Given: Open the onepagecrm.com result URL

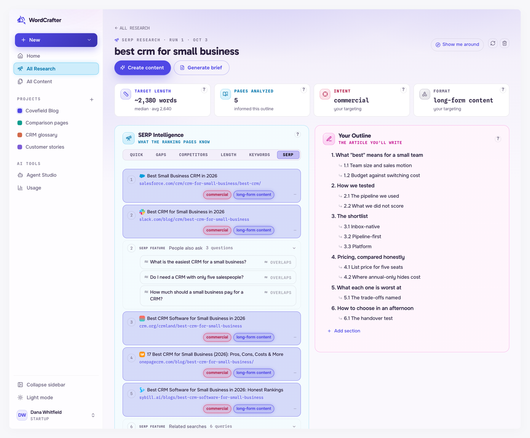Looking at the screenshot, I should tap(196, 362).
